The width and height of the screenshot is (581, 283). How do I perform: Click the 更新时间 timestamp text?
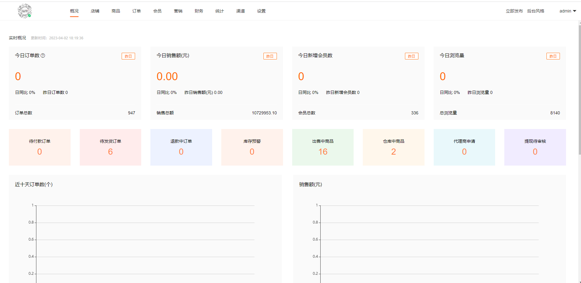tap(57, 38)
